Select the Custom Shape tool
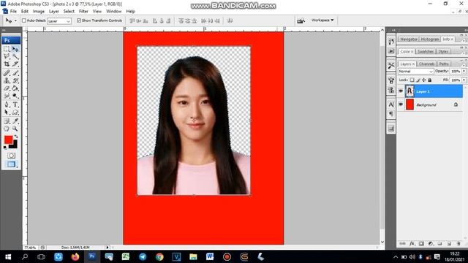 pyautogui.click(x=15, y=113)
